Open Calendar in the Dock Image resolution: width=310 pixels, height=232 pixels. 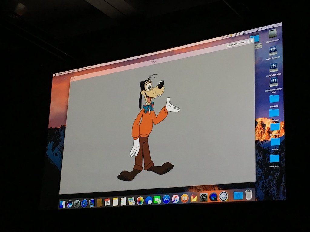pos(107,202)
